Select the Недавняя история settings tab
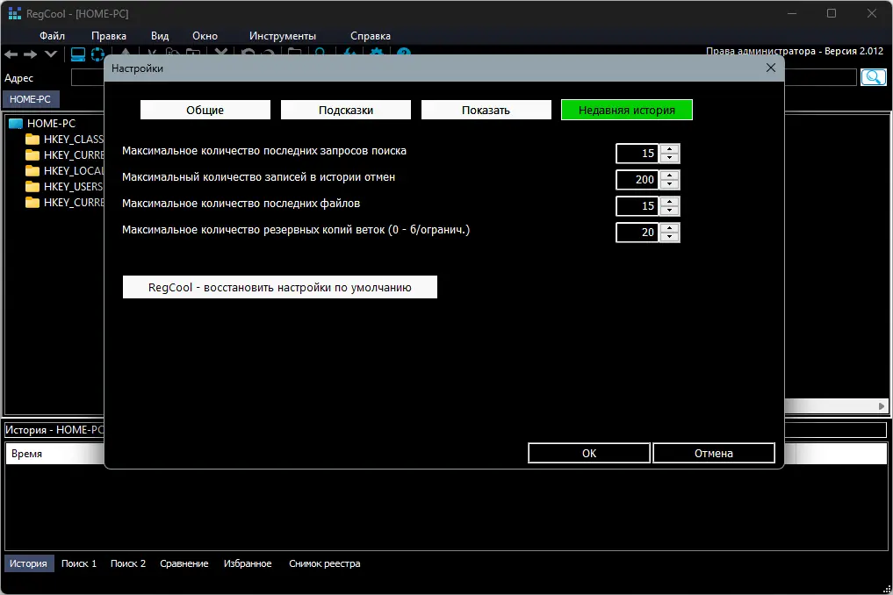893x595 pixels. pyautogui.click(x=626, y=110)
